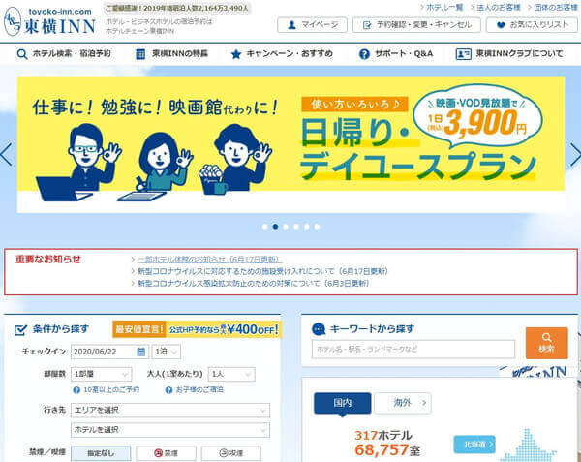Viewport: 581px width, 462px height.
Task: Open ホテル検索・宿泊予約 menu
Action: coord(64,54)
